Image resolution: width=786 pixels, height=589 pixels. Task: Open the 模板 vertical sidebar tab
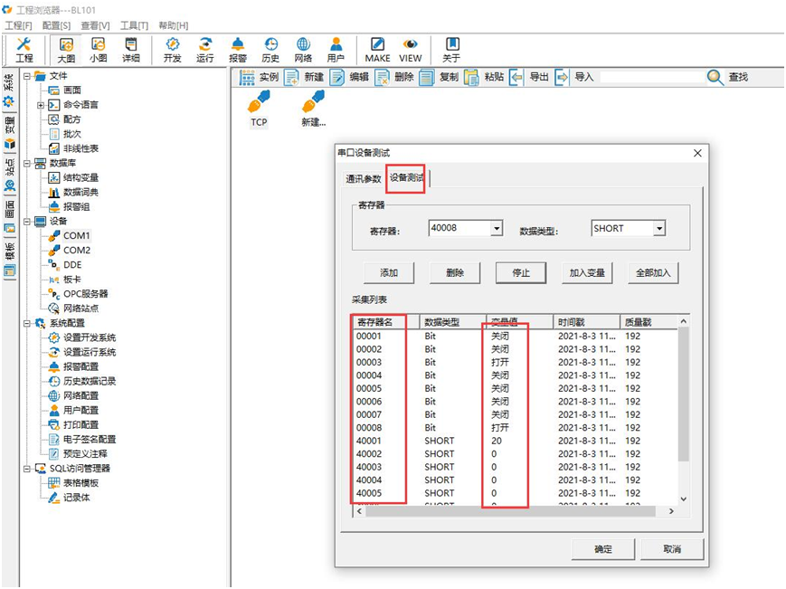9,261
